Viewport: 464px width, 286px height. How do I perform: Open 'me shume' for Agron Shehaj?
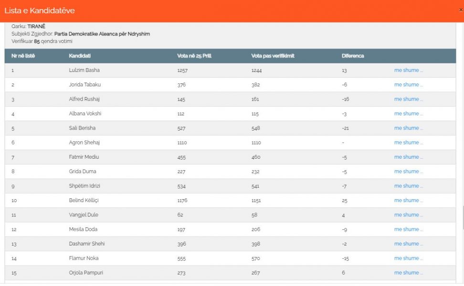[x=408, y=143]
